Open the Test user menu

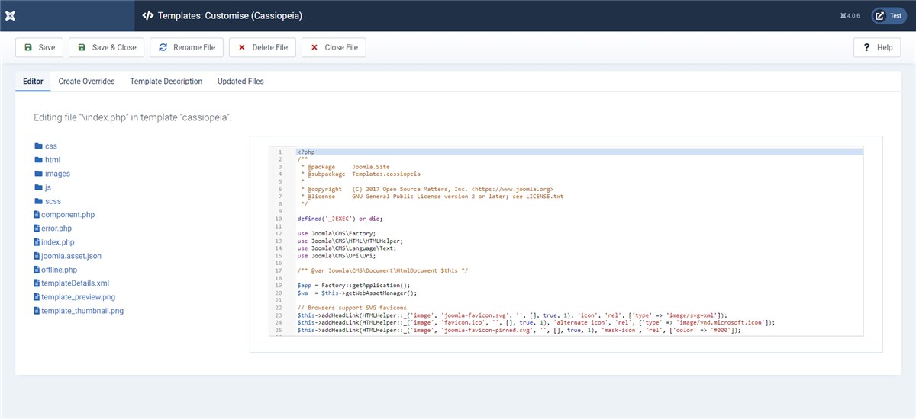[889, 15]
